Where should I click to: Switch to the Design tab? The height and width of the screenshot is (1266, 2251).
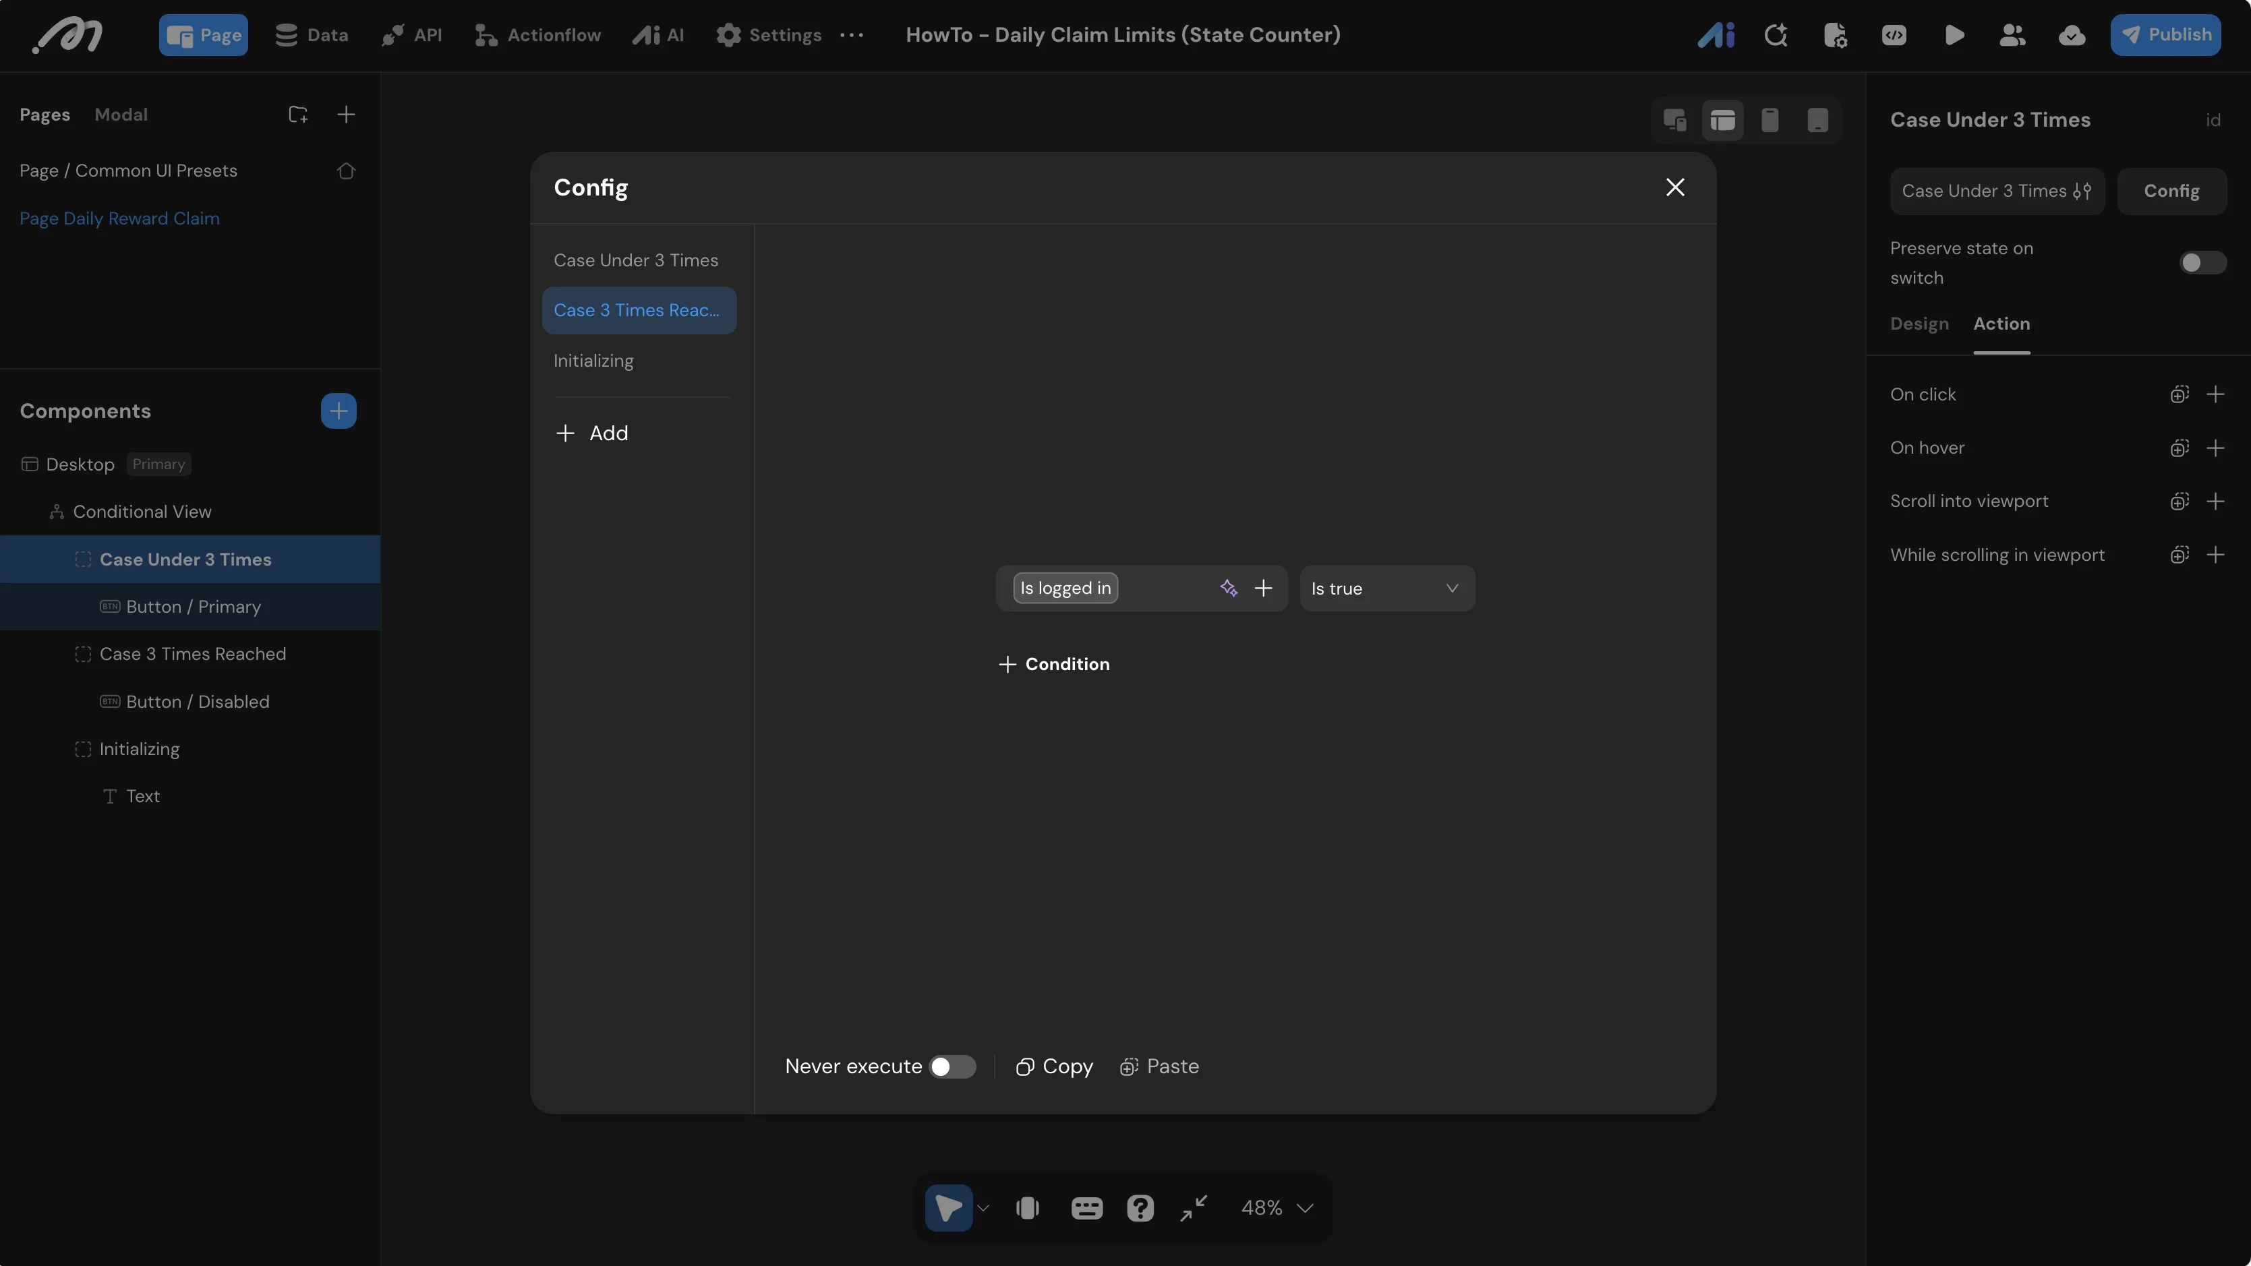pyautogui.click(x=1919, y=324)
